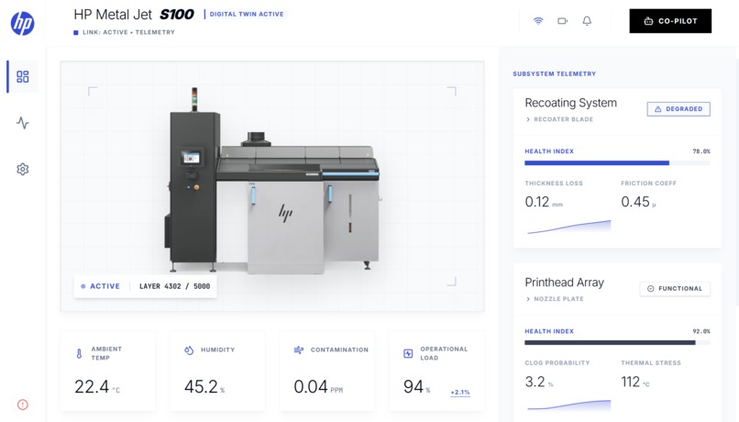Click the Operational Load pulse icon
This screenshot has height=422, width=739.
coord(408,353)
